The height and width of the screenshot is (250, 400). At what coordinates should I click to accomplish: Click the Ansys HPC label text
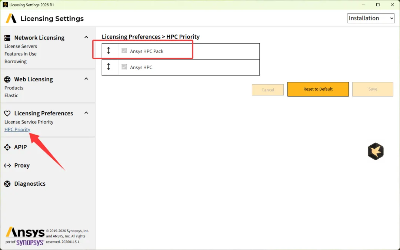point(141,67)
